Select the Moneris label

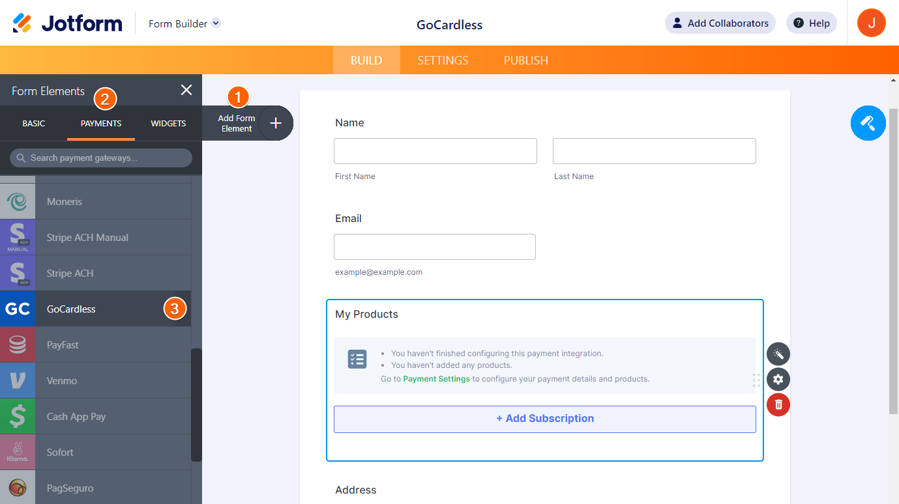pos(65,201)
